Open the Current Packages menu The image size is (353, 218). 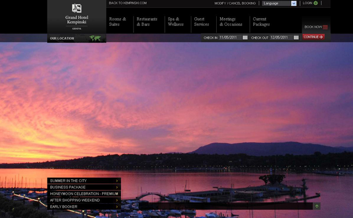pos(261,22)
